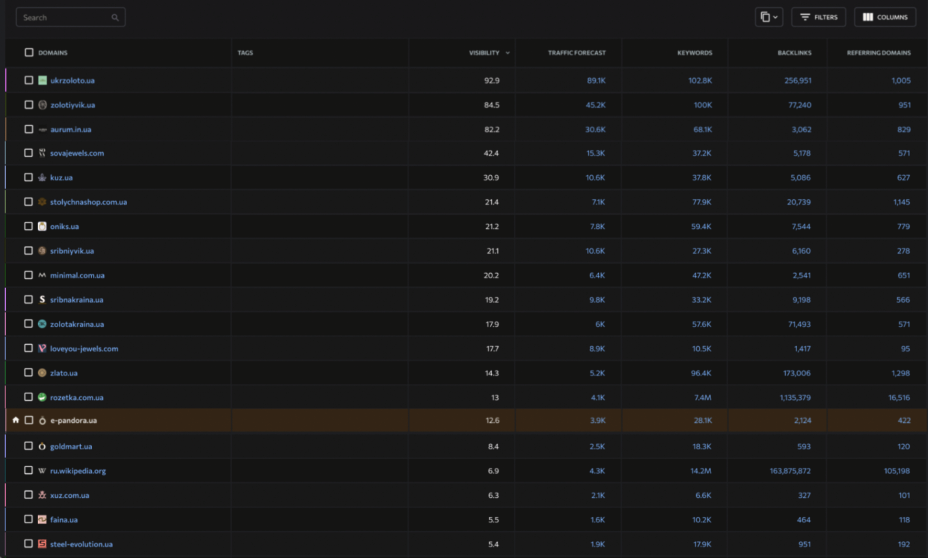The height and width of the screenshot is (558, 928).
Task: Open the ukrzoloto.ua domain link
Action: 73,81
